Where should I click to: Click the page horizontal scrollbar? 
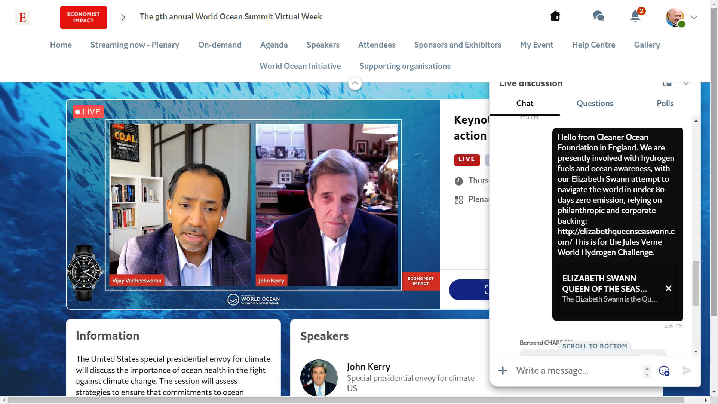[346, 400]
